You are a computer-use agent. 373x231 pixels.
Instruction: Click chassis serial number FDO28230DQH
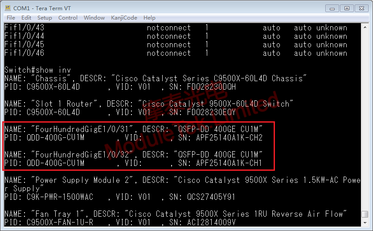(x=212, y=87)
